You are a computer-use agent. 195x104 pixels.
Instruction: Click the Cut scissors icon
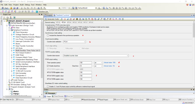click(22, 8)
